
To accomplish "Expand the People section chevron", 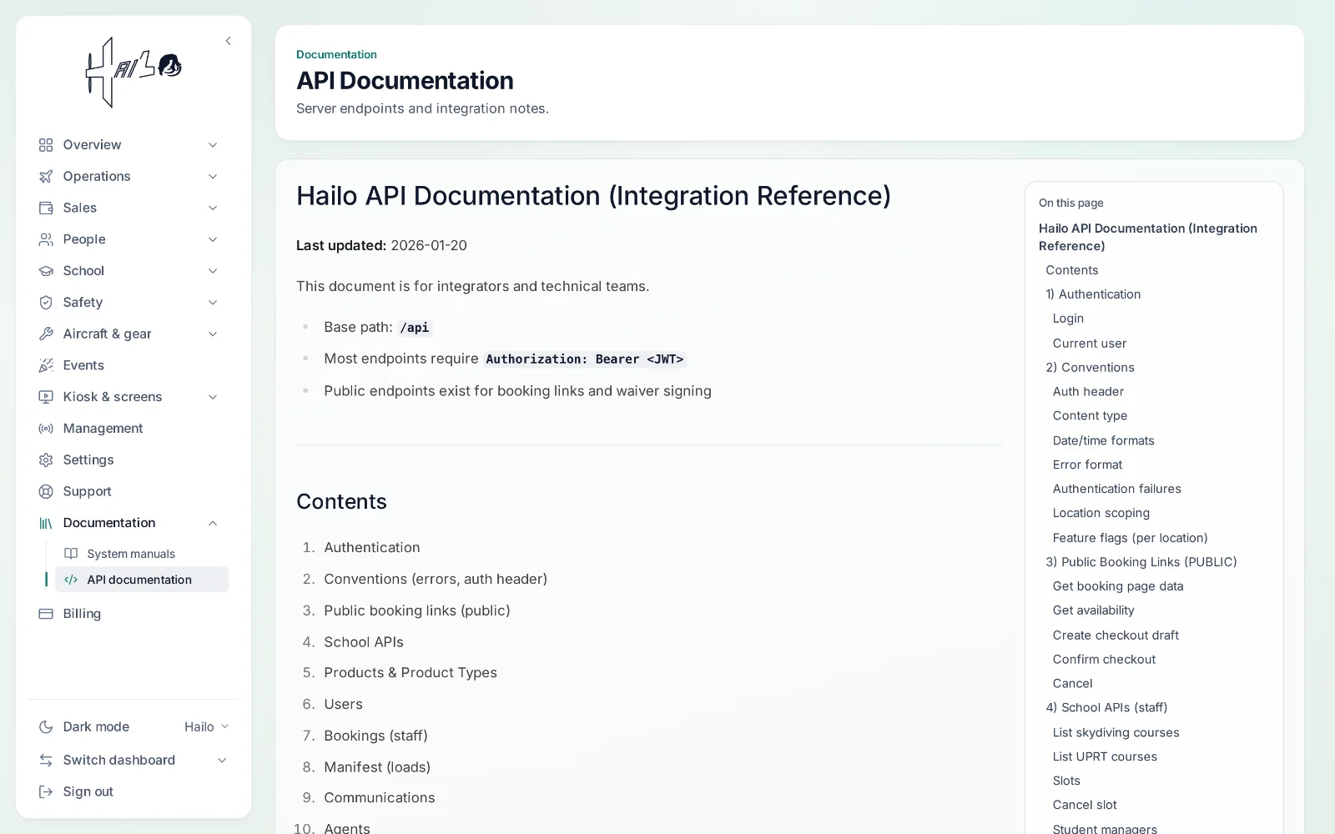I will coord(213,239).
